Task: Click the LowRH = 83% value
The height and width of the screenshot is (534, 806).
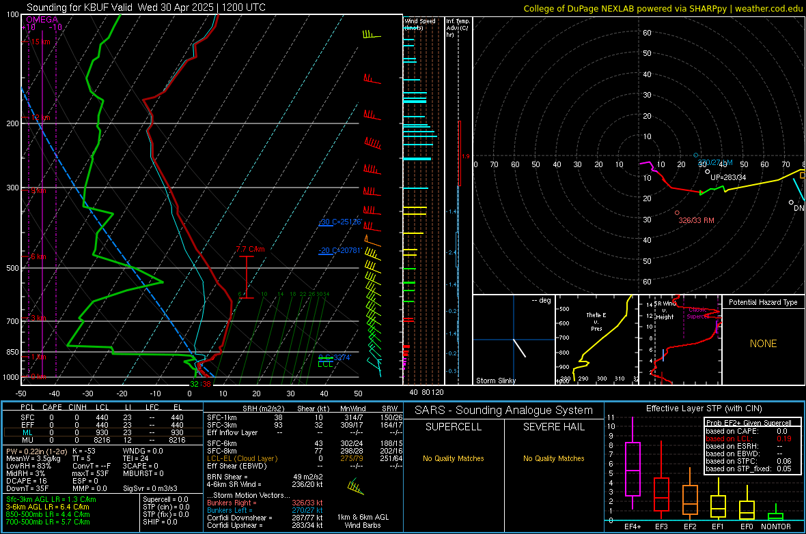Action: [29, 466]
